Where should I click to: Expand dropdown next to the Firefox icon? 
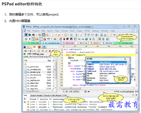(37, 35)
